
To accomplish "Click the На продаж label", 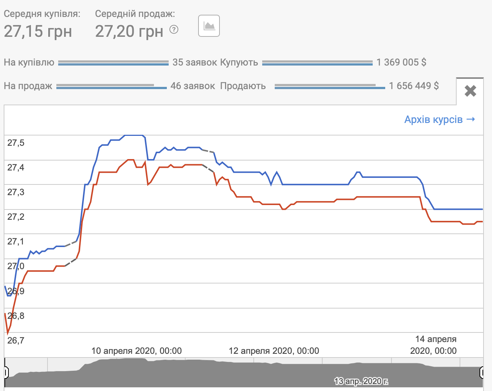I will coord(28,86).
